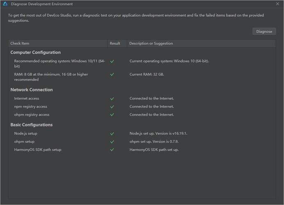Screen dimensions: 284x205
Task: Click the HarmonyOS SDK path checkmark
Action: [112, 150]
